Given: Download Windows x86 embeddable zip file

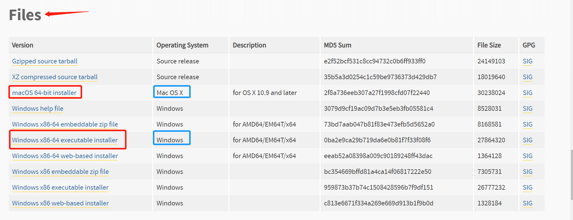Looking at the screenshot, I should click(x=60, y=172).
